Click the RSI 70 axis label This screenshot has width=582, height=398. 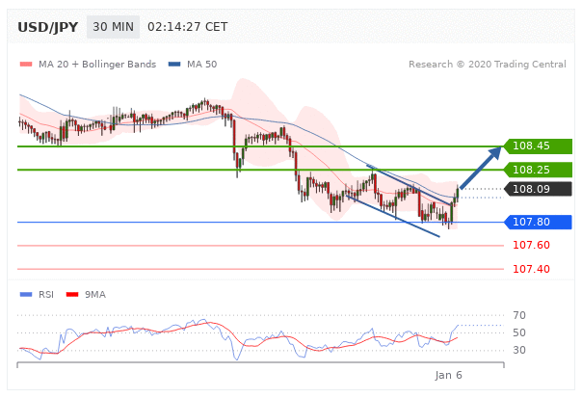pyautogui.click(x=519, y=315)
